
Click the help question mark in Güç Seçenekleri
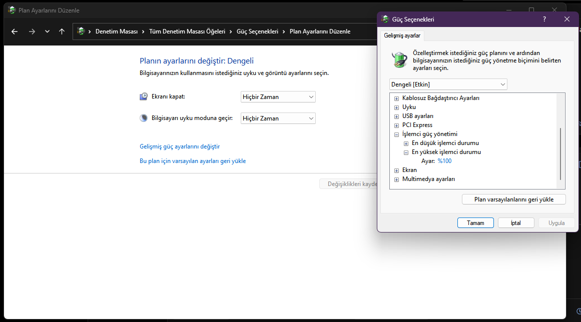tap(544, 19)
